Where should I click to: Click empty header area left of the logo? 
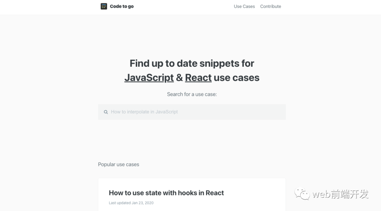49,7
